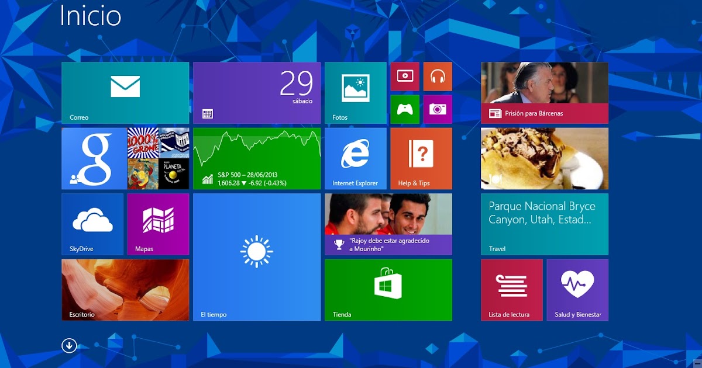The image size is (702, 368).
Task: Open the Camera small tile
Action: [x=438, y=109]
